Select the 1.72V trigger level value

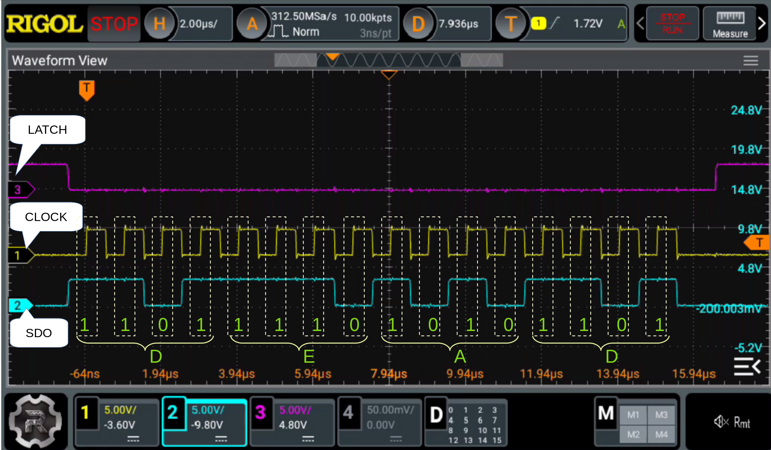click(x=588, y=24)
